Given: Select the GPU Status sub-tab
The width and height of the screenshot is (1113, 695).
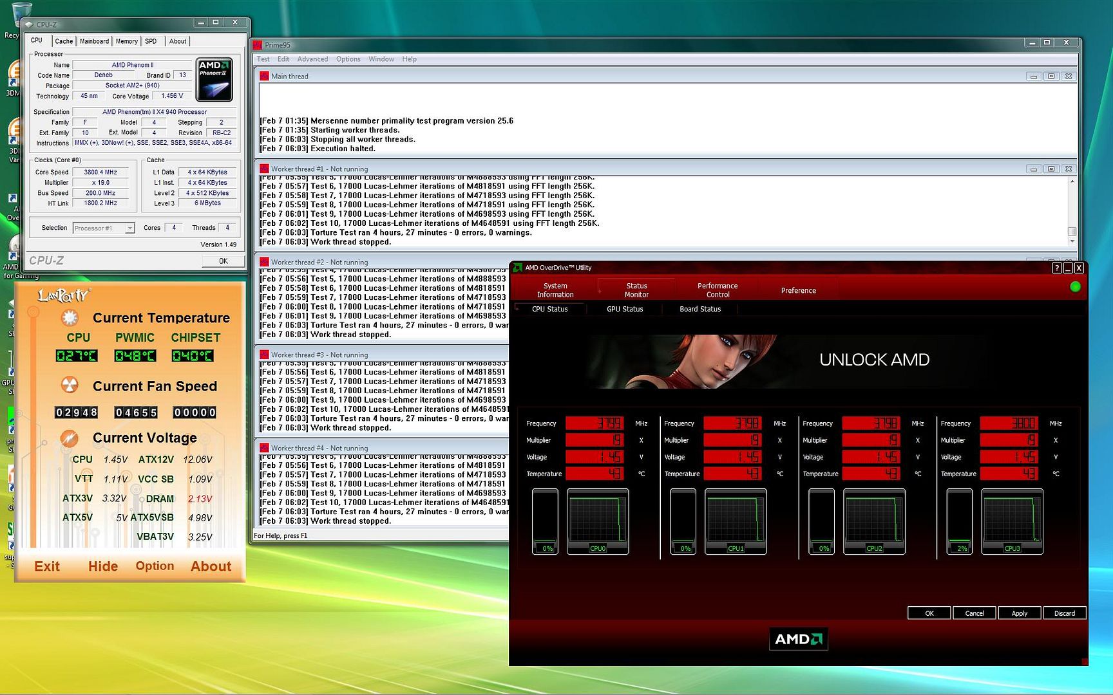Looking at the screenshot, I should tap(625, 309).
